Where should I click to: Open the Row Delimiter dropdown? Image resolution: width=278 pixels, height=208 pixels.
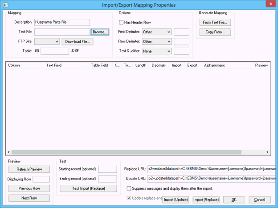(x=156, y=41)
